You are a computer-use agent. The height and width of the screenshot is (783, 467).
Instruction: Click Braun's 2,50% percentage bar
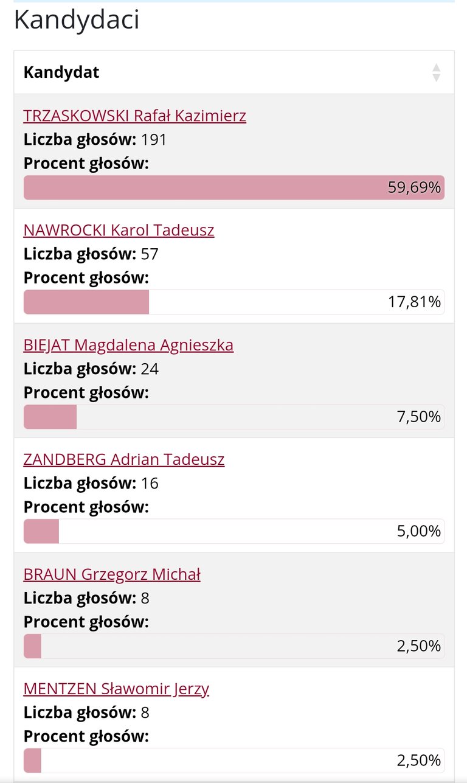tap(234, 646)
